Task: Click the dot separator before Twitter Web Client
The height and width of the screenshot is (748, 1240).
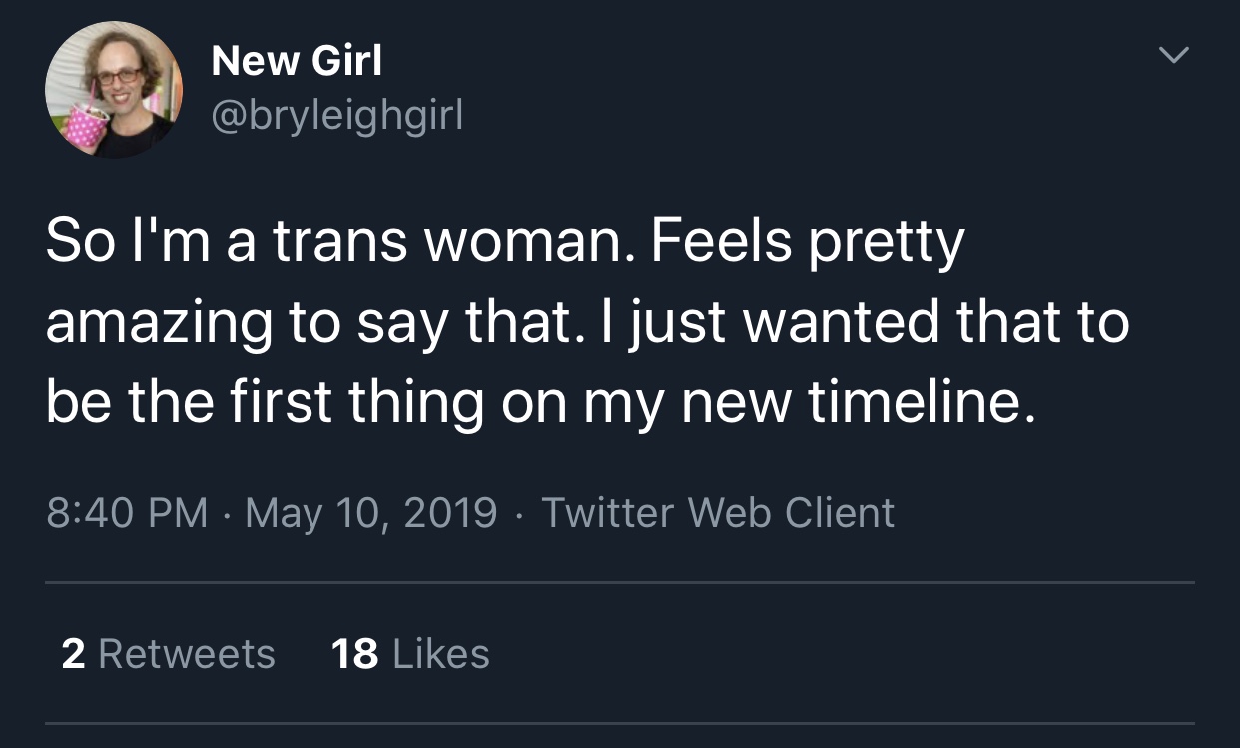Action: click(x=519, y=514)
